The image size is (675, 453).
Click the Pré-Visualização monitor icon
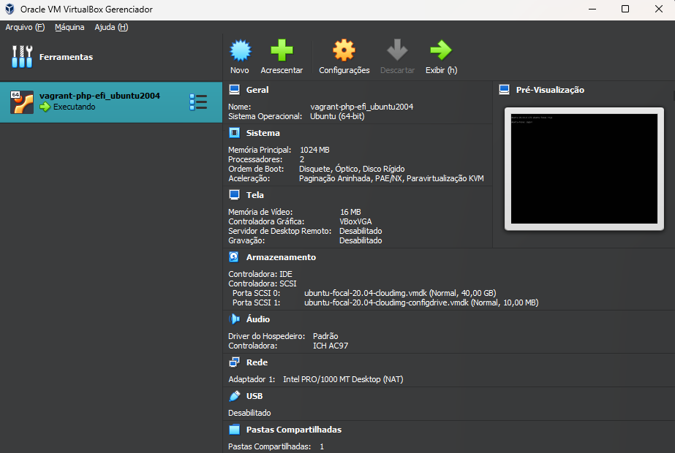click(504, 89)
